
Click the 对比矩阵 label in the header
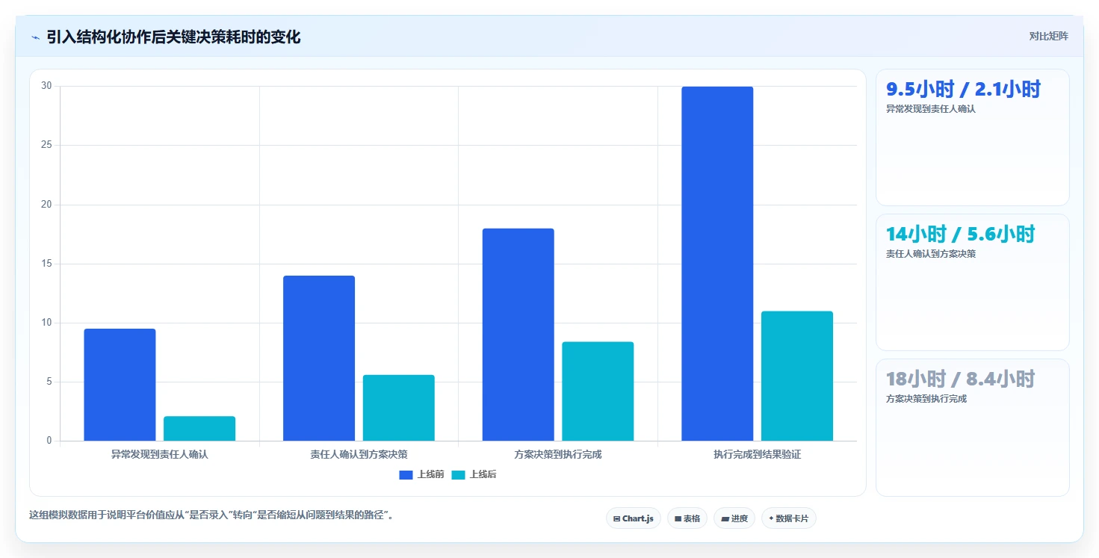pos(1049,36)
